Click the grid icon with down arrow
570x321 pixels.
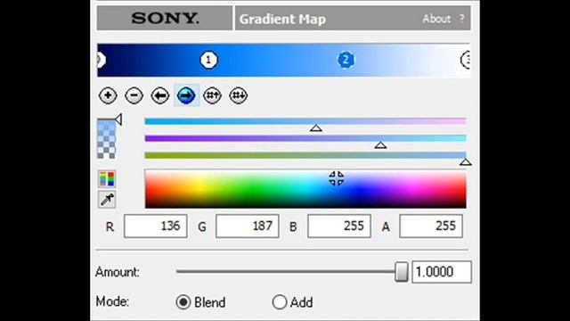point(239,95)
